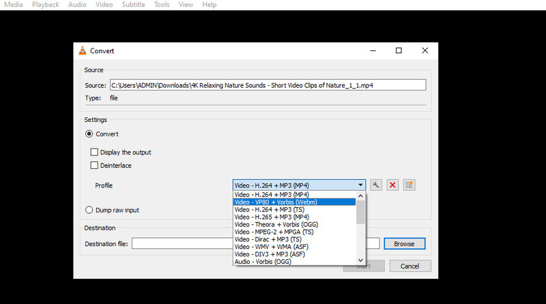Select Dump raw input option
Image resolution: width=546 pixels, height=304 pixels.
pyautogui.click(x=89, y=210)
